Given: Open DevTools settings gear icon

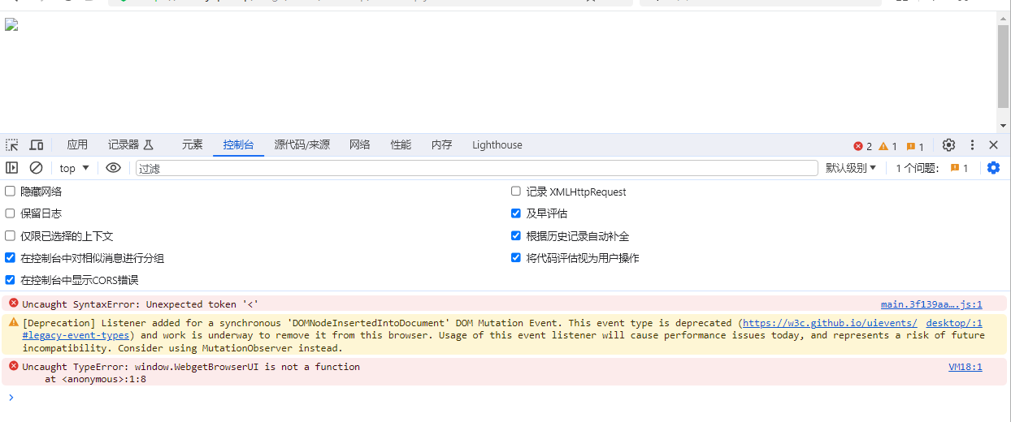Looking at the screenshot, I should (948, 145).
